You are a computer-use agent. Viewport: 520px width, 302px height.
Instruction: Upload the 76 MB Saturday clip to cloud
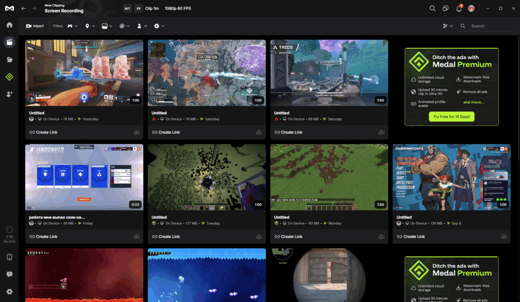pos(259,132)
